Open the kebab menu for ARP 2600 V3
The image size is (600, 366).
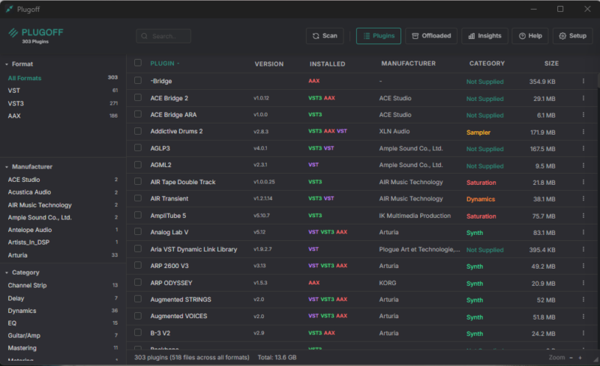pyautogui.click(x=583, y=266)
